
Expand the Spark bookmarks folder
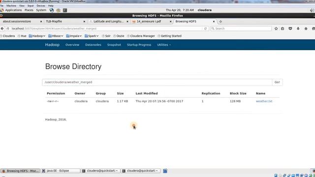pyautogui.click(x=92, y=36)
